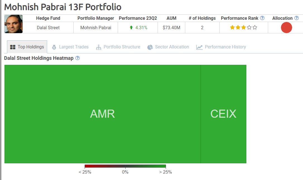Click the Allocation header text

click(282, 18)
